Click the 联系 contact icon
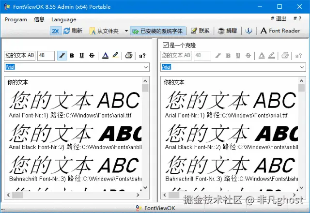The image size is (310, 213). coord(194,31)
